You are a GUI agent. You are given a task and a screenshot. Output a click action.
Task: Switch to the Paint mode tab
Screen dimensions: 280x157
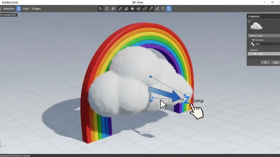26,8
